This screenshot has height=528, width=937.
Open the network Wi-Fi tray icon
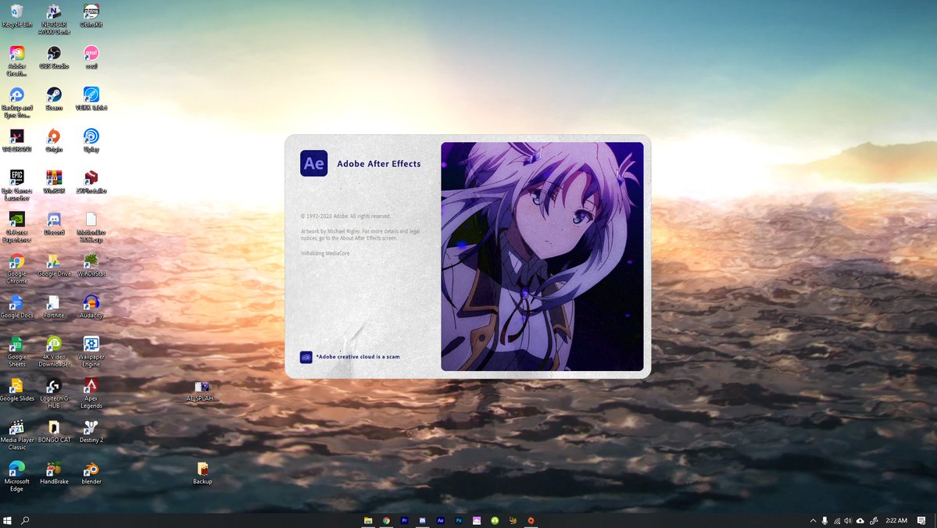pyautogui.click(x=836, y=520)
